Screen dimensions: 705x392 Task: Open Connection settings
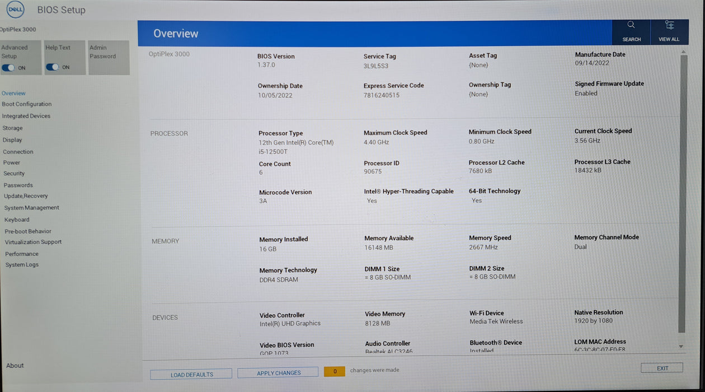pyautogui.click(x=18, y=152)
